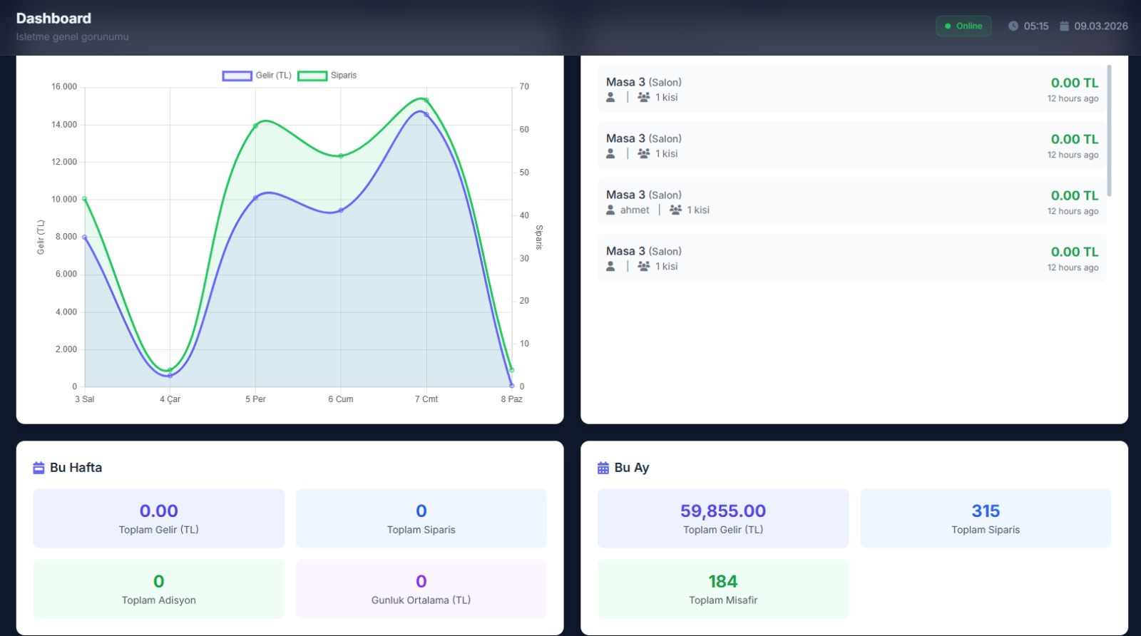
Task: Toggle the Gelir (TL) legend series
Action: point(257,76)
